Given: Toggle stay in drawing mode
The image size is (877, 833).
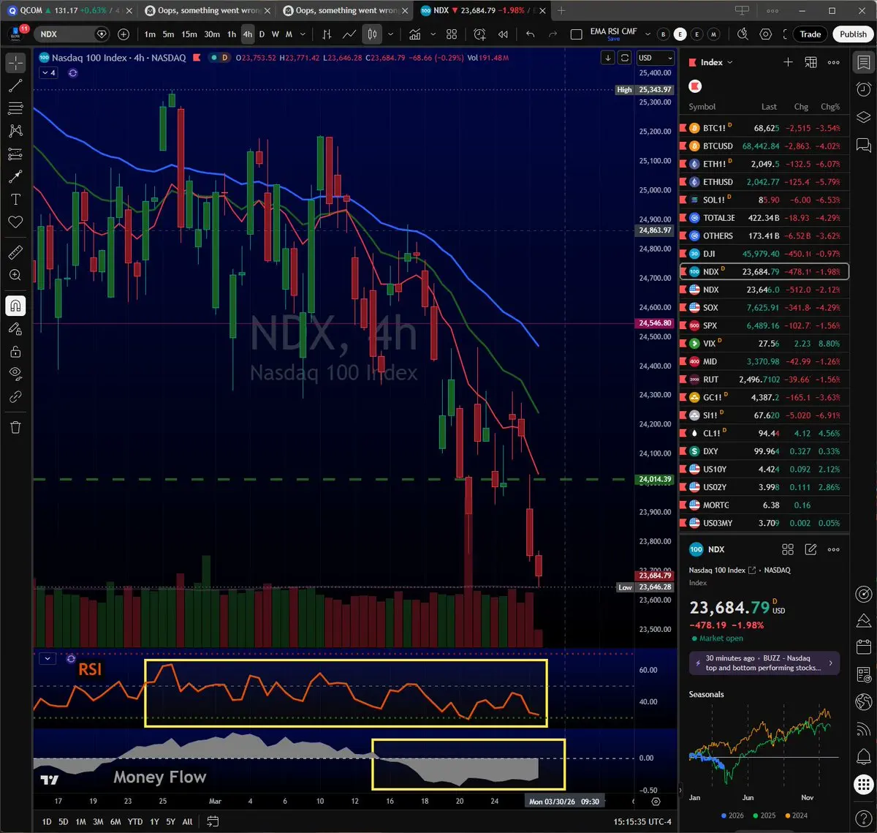Looking at the screenshot, I should point(15,329).
